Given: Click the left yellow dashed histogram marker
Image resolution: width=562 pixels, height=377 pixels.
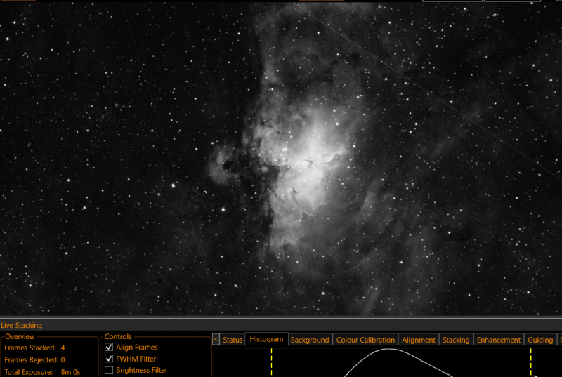Looking at the screenshot, I should (271, 362).
